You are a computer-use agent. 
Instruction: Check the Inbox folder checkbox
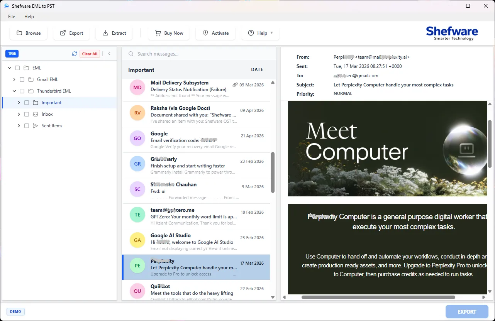(27, 114)
